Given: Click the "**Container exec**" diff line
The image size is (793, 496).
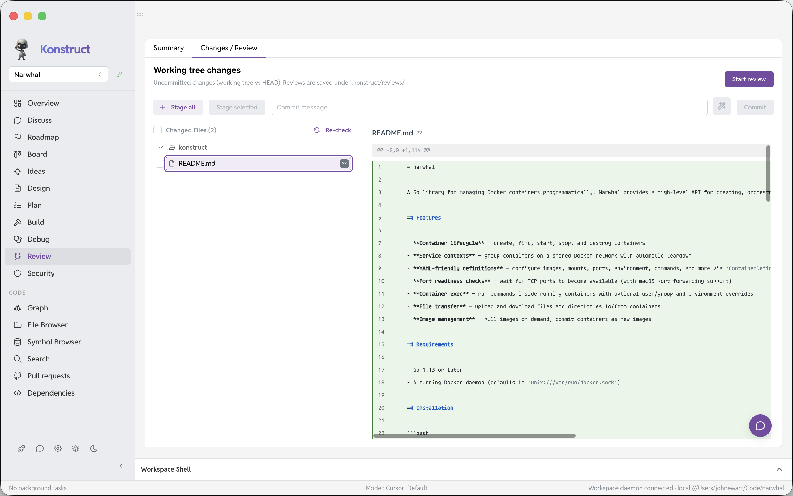Looking at the screenshot, I should (x=580, y=294).
